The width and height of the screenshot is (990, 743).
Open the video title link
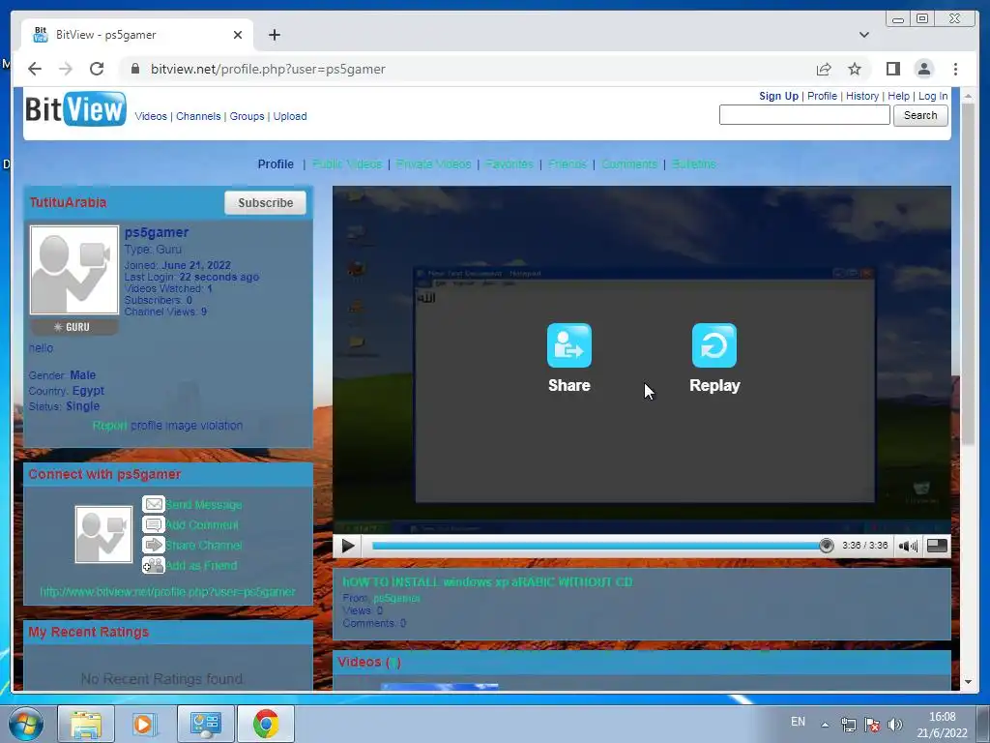pyautogui.click(x=487, y=581)
